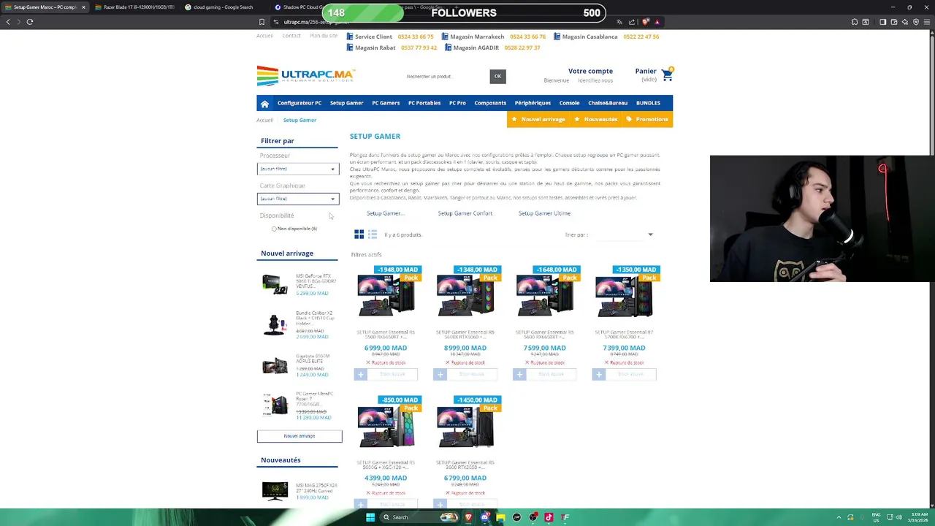Switch to Shadow PC Cloud browser tab
This screenshot has height=526, width=935.
[299, 7]
